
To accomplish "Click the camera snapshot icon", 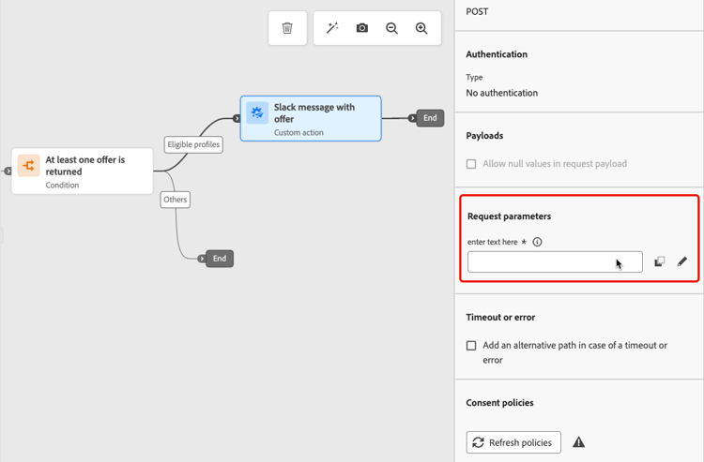I will click(x=362, y=28).
